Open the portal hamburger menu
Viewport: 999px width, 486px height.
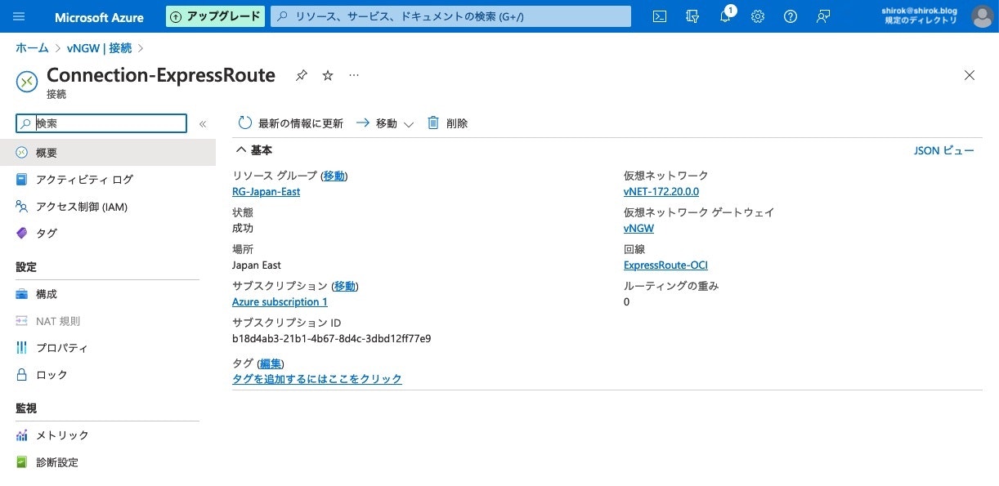pos(19,16)
